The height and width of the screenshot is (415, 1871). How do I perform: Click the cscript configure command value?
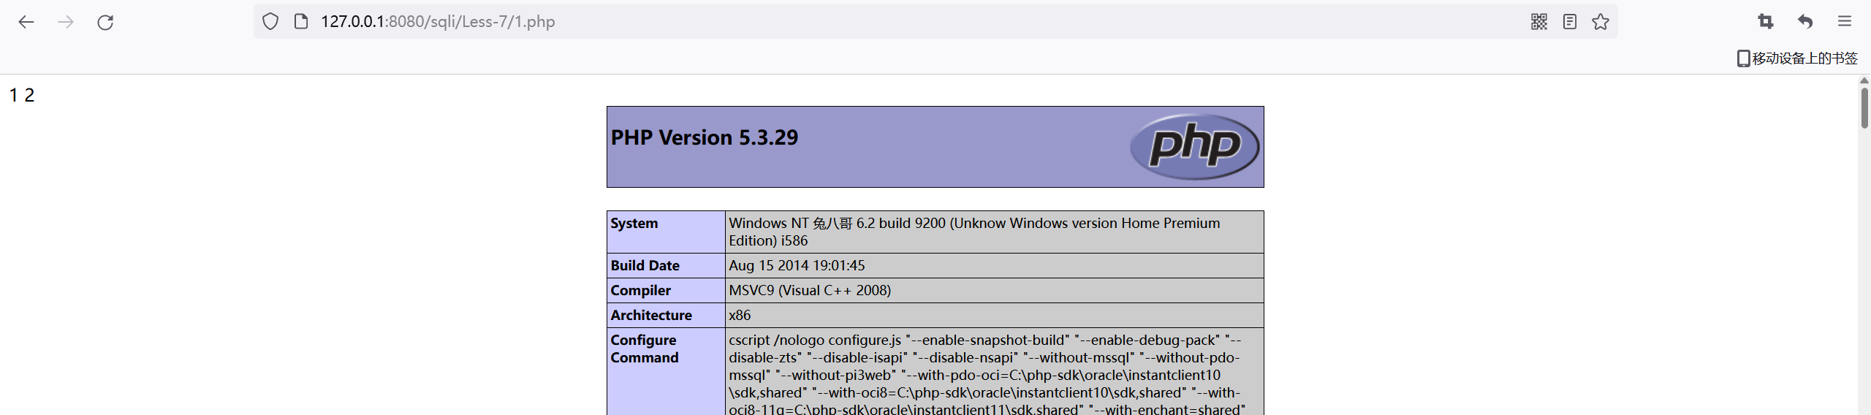(x=987, y=374)
